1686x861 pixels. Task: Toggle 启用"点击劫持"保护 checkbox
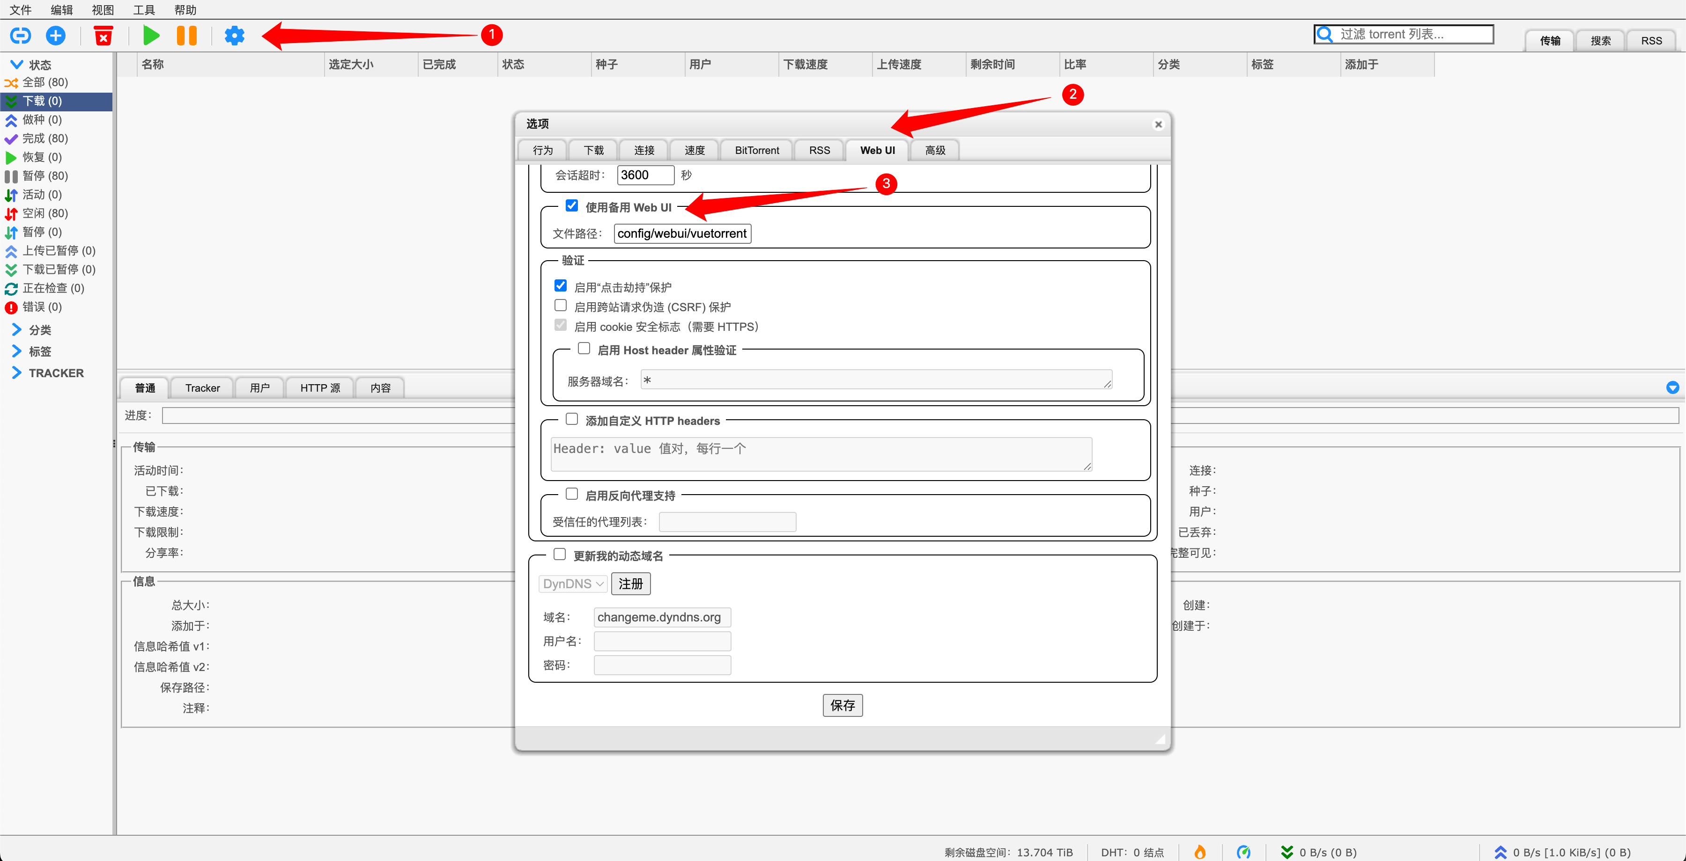pyautogui.click(x=560, y=286)
